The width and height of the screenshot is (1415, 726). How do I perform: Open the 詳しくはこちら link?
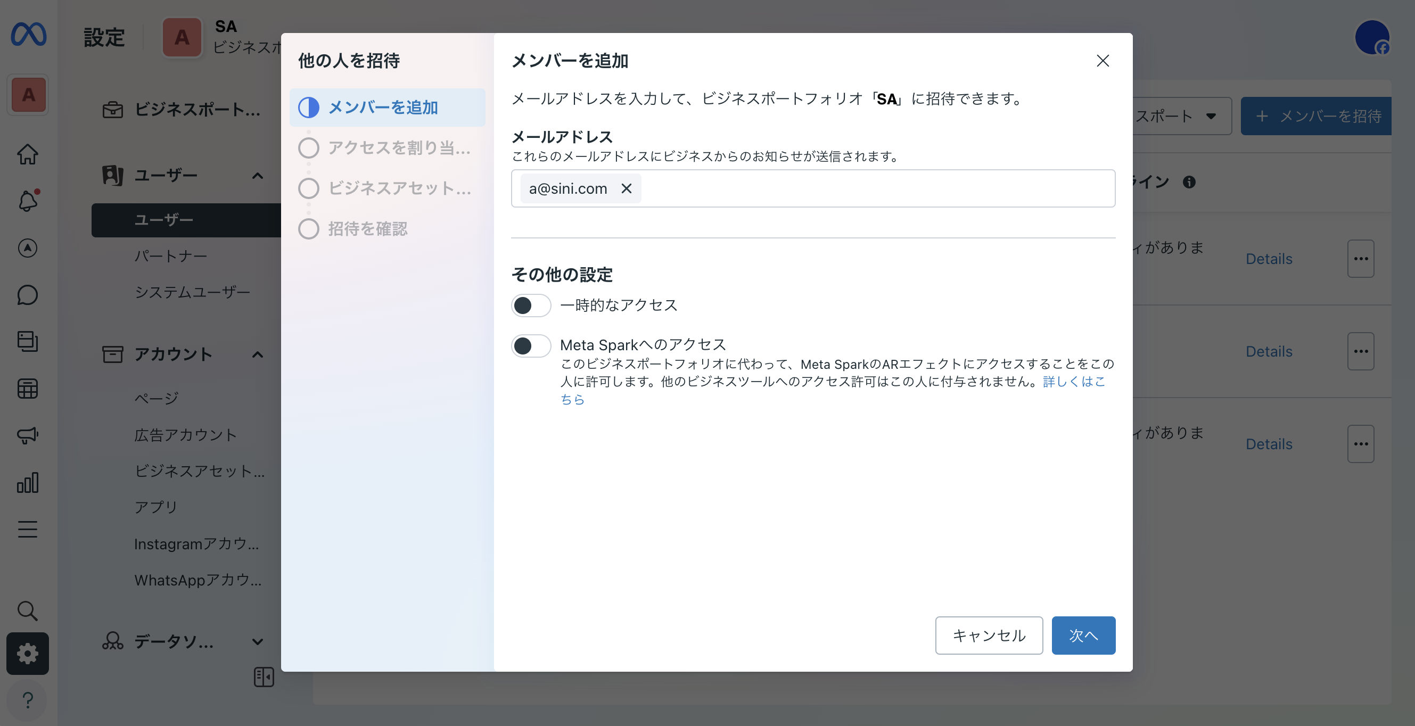click(1073, 381)
